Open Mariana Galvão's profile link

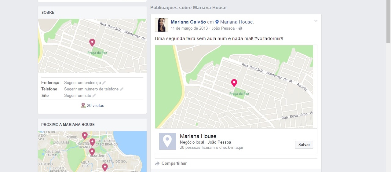[188, 22]
